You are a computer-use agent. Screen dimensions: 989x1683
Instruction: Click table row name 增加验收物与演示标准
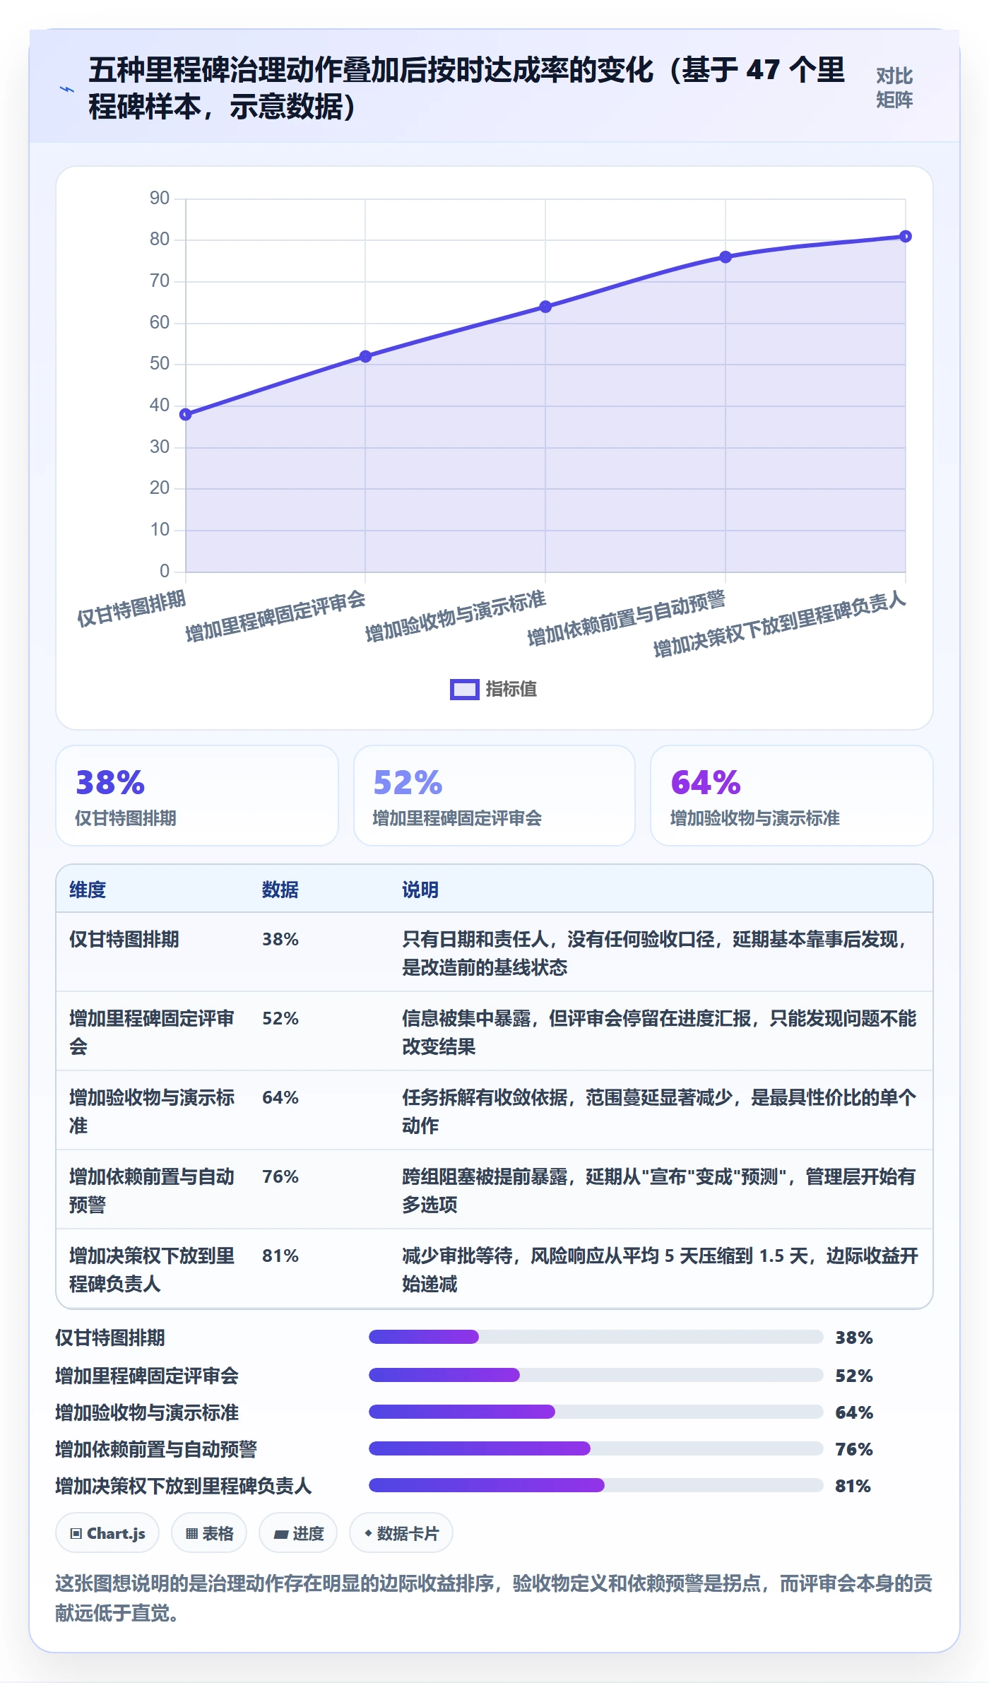pyautogui.click(x=152, y=1111)
